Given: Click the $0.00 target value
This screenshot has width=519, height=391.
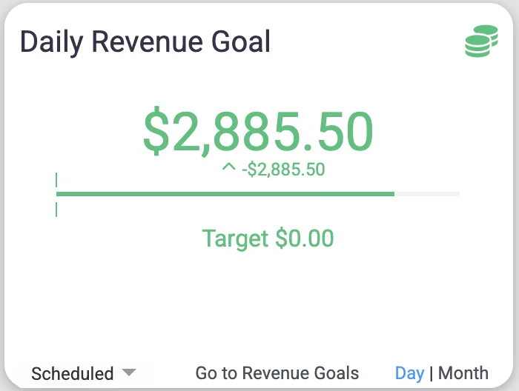Looking at the screenshot, I should pyautogui.click(x=304, y=238).
